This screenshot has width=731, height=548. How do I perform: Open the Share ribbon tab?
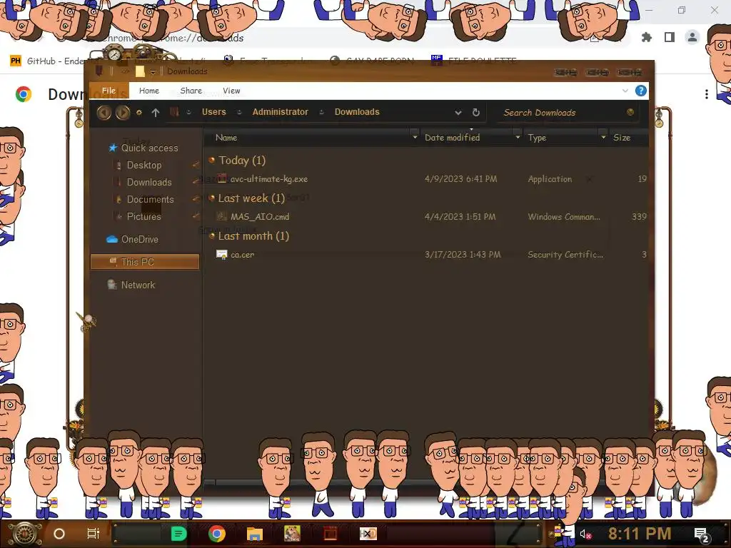[x=191, y=91]
